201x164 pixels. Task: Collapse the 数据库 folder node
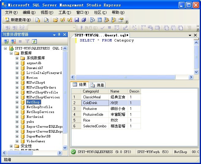pyautogui.click(x=11, y=53)
